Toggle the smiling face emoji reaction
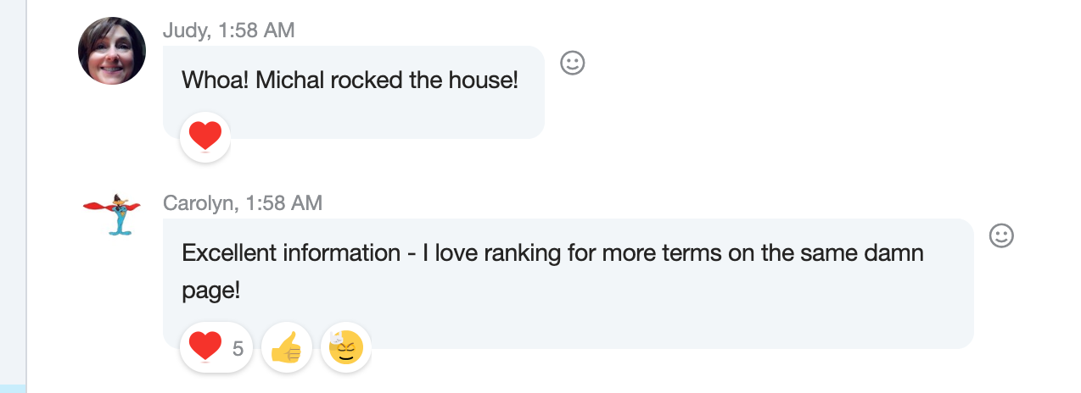The width and height of the screenshot is (1081, 393). click(x=346, y=347)
